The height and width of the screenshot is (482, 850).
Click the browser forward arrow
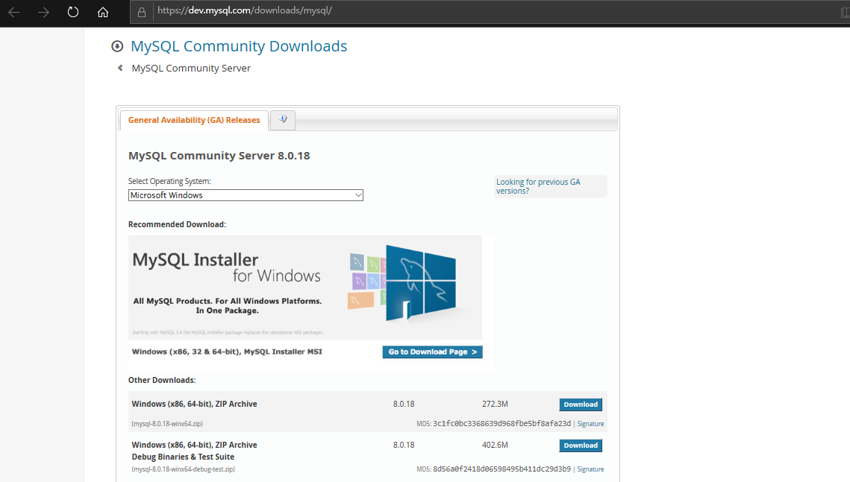coord(43,12)
